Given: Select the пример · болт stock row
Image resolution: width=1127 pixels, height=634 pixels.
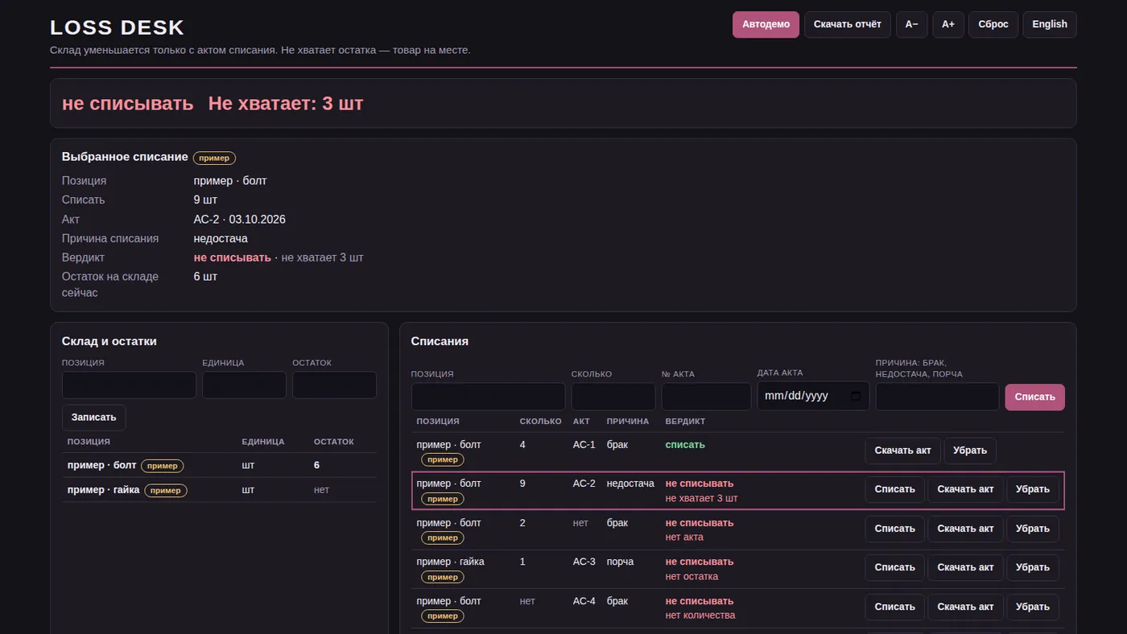Looking at the screenshot, I should tap(219, 465).
